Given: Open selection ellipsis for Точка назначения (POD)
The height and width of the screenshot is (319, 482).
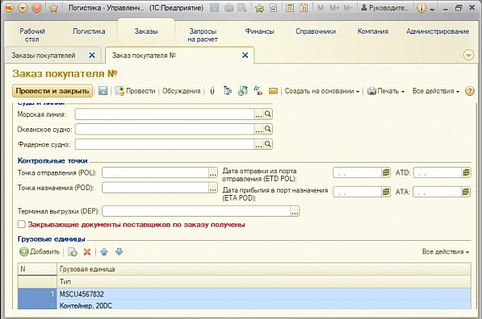Looking at the screenshot, I should pos(213,188).
